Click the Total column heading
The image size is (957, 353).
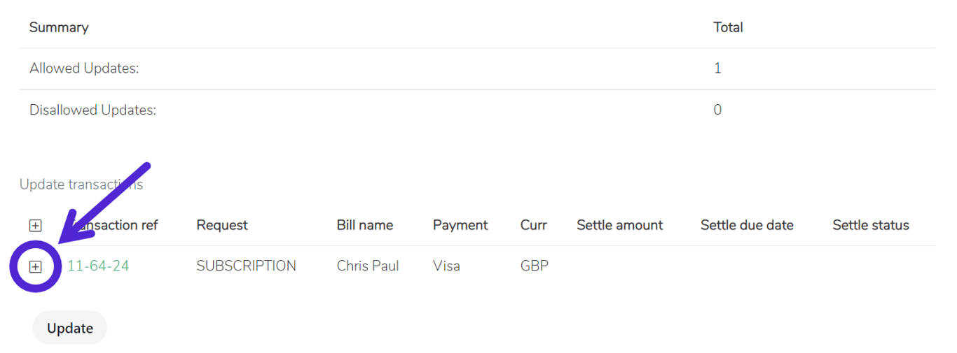728,27
